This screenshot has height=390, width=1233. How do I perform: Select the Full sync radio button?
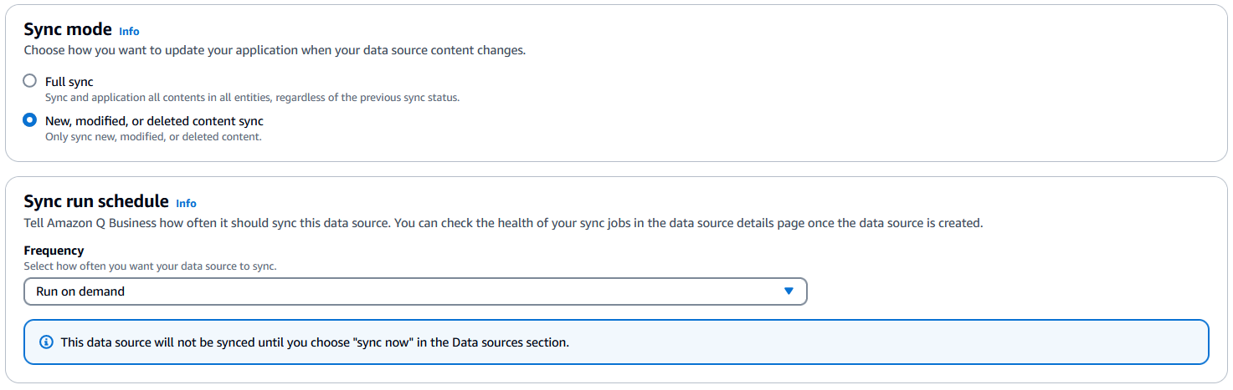point(30,81)
